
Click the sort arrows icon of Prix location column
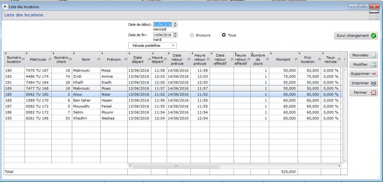tap(300, 53)
